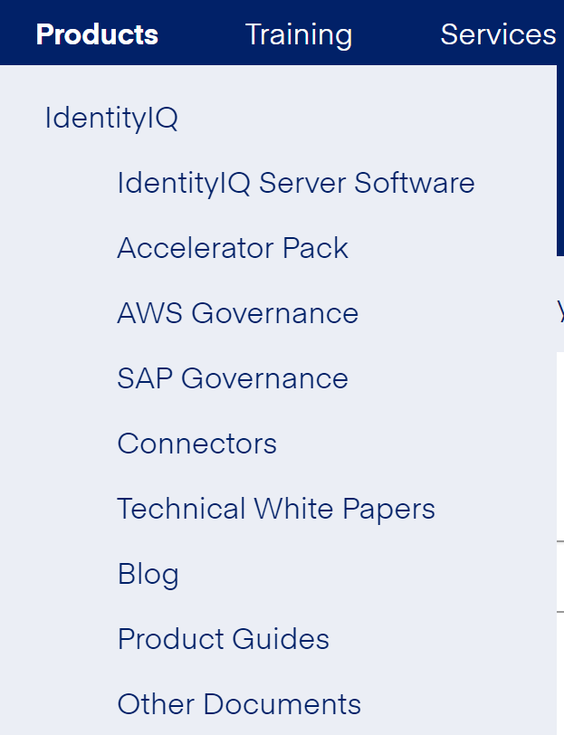Screen dimensions: 564x735
Task: View Technical White Papers
Action: point(275,508)
